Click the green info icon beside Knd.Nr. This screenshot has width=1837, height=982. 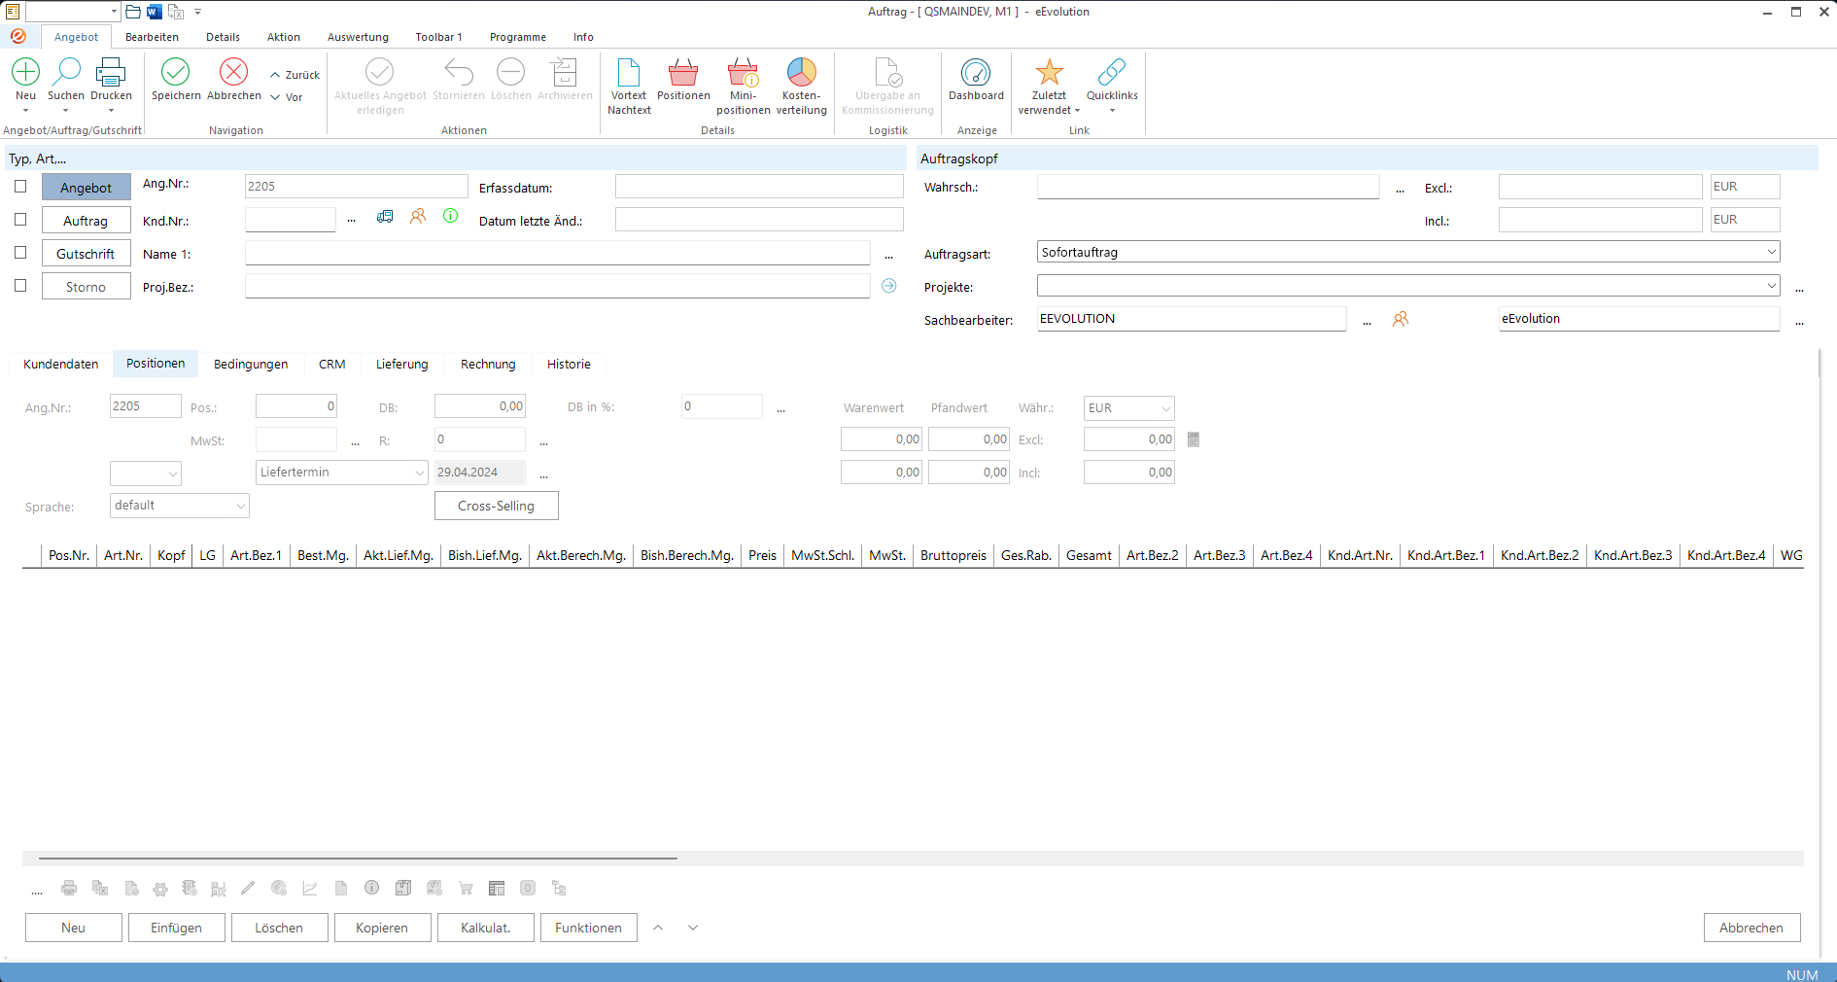click(451, 216)
